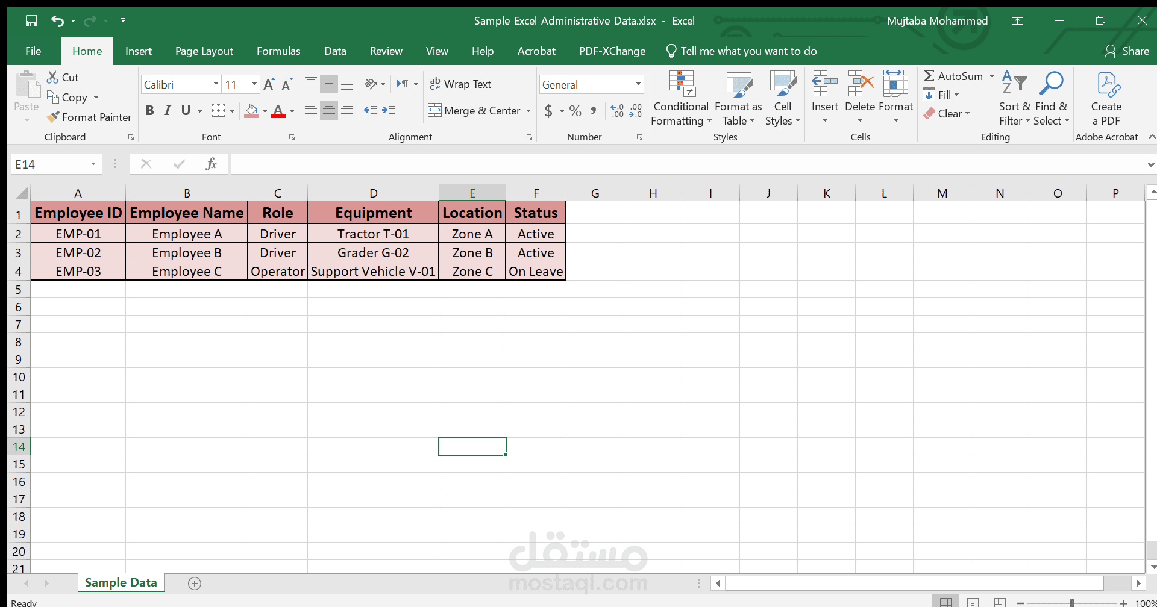
Task: Click Tell me what you want to do
Action: point(748,51)
